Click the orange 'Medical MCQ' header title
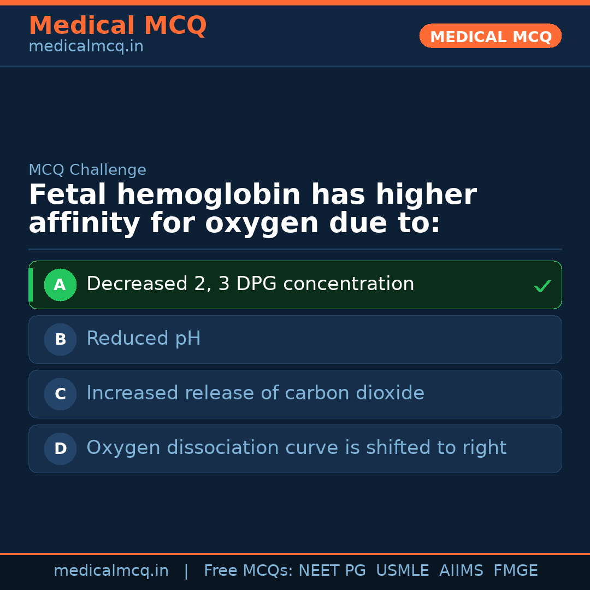 pyautogui.click(x=117, y=26)
